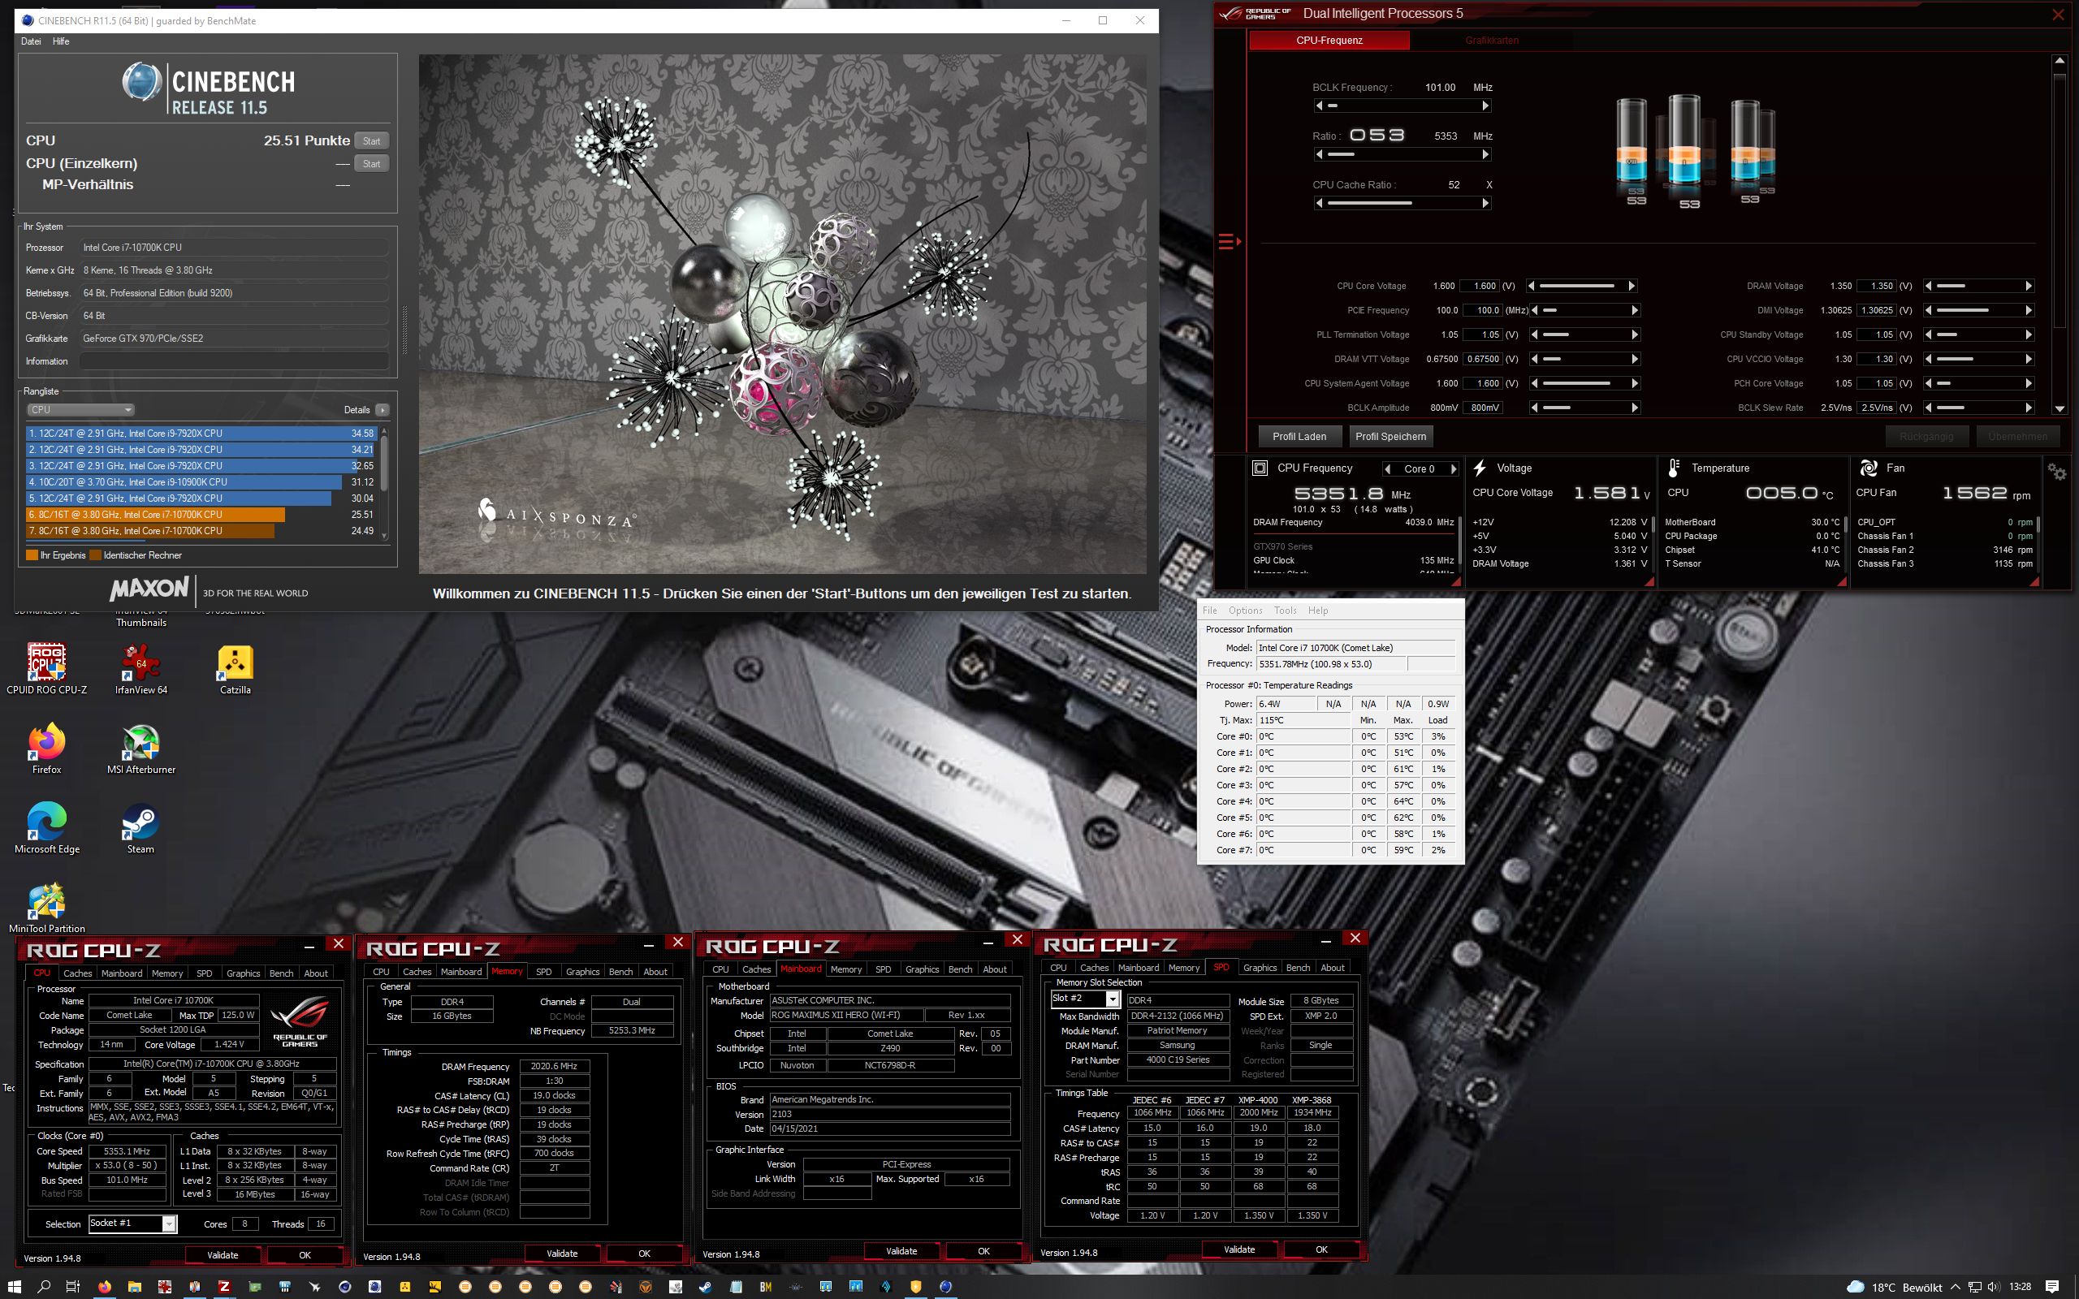Viewport: 2079px width, 1299px height.
Task: Open the red sidebar menu icon in Dual Intelligent Processors
Action: tap(1229, 242)
